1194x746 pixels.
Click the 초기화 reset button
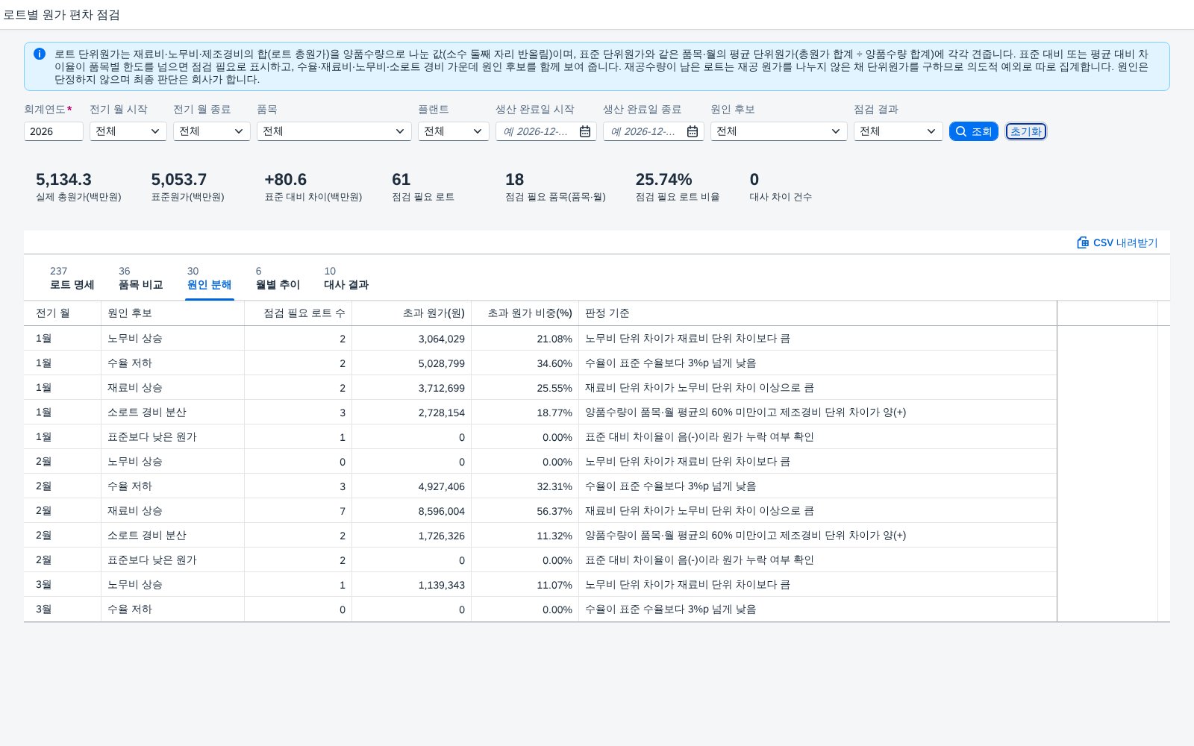tap(1025, 131)
